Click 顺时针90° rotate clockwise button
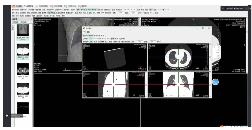Screen dimensions: 252x130 point(50,10)
